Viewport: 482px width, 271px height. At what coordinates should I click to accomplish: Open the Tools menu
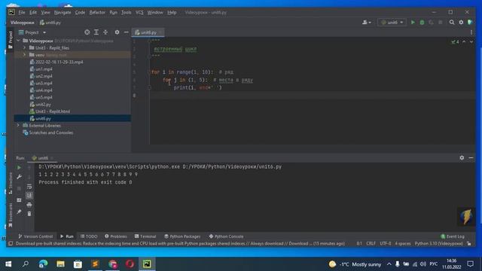point(126,13)
